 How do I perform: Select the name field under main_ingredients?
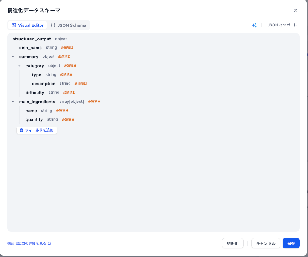[31, 111]
